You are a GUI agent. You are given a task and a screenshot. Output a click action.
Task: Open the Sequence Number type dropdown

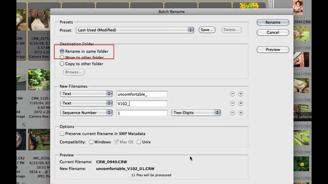click(x=86, y=112)
